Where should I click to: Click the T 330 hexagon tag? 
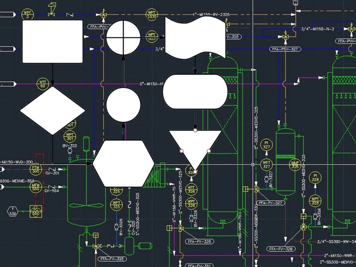(13, 211)
